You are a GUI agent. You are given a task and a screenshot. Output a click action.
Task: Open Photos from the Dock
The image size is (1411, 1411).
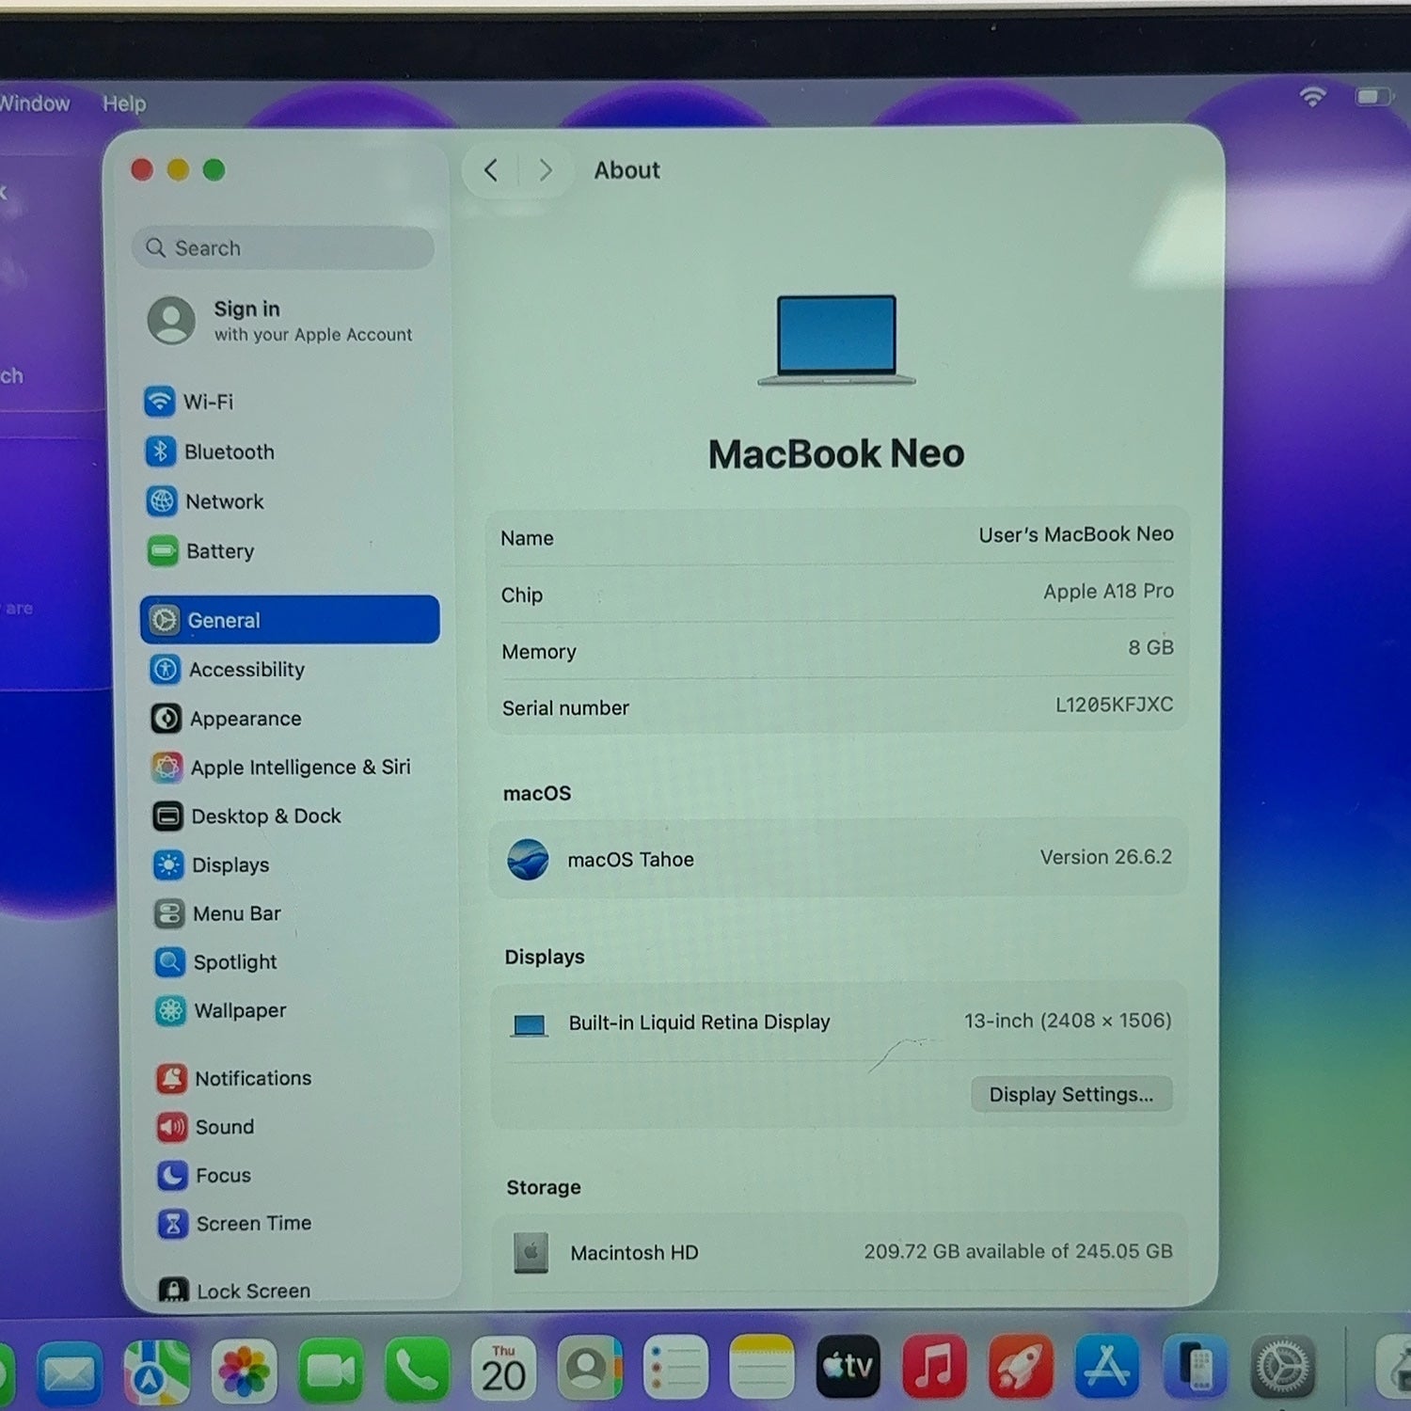(244, 1371)
